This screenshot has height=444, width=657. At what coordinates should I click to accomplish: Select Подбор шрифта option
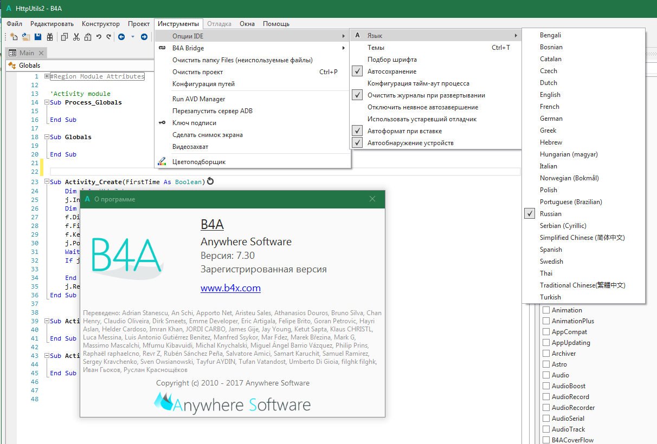(436, 60)
